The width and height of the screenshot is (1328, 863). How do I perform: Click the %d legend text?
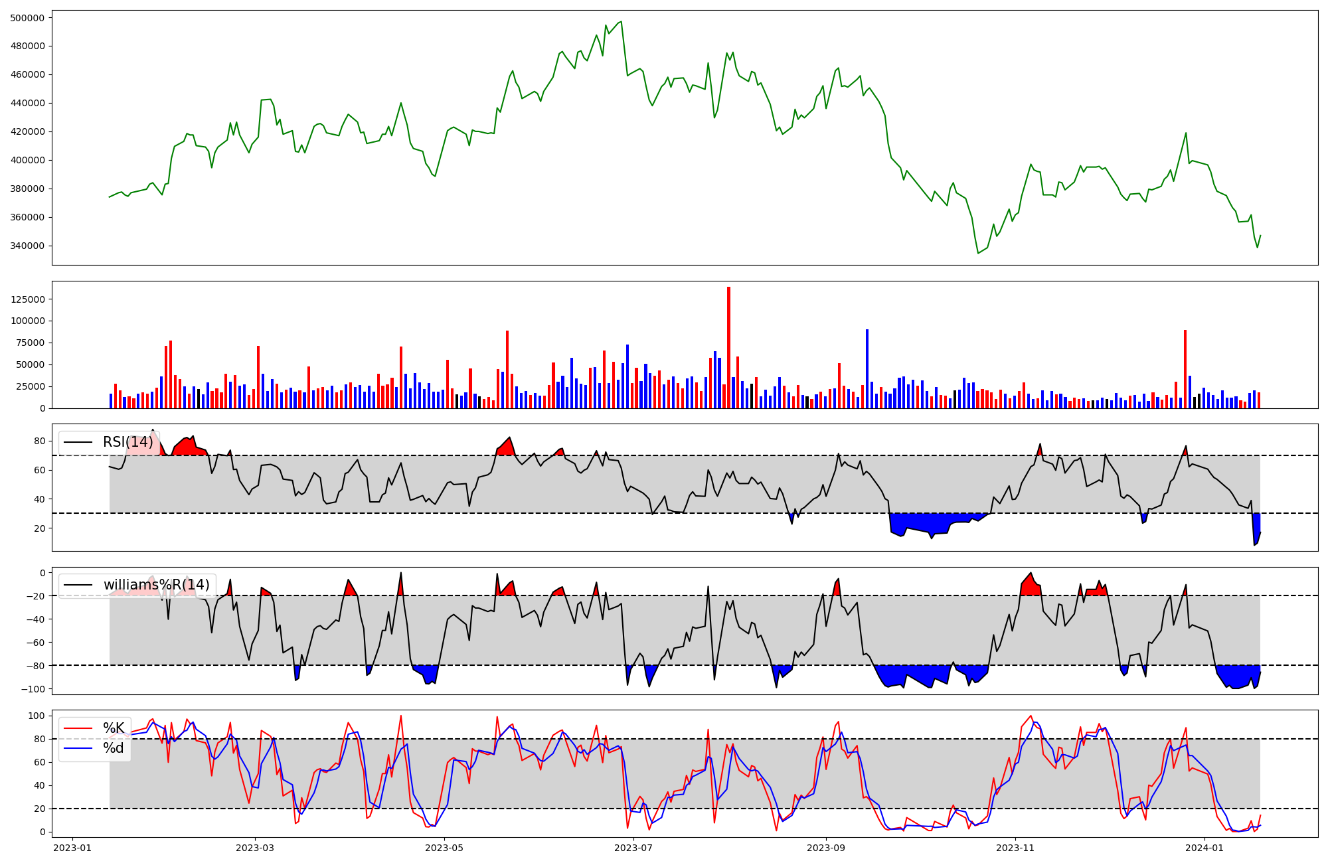114,748
